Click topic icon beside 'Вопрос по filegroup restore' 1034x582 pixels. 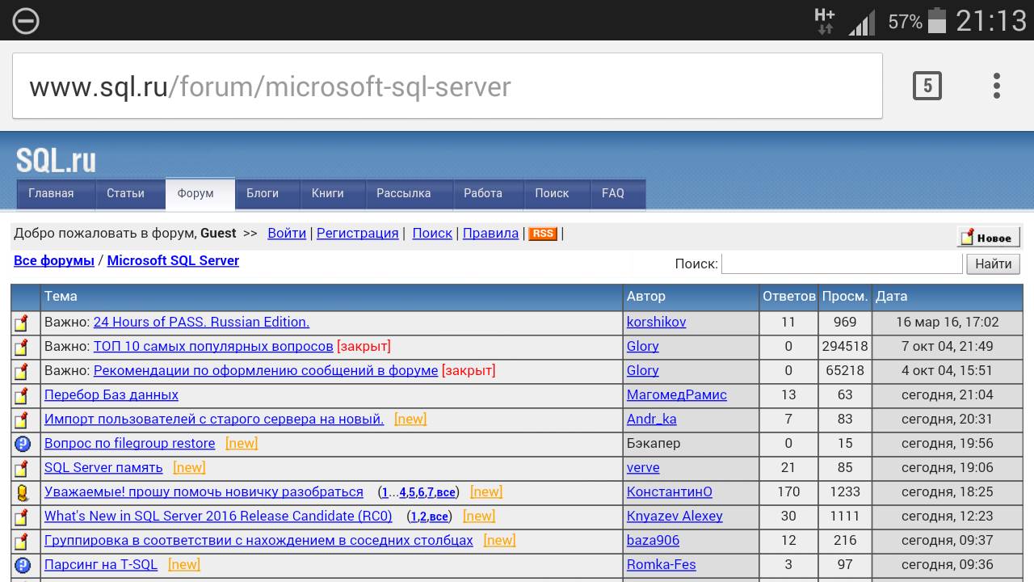[x=23, y=444]
